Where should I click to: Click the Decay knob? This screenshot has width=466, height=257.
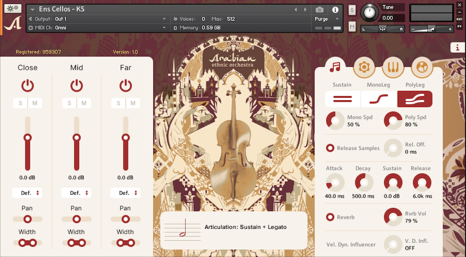pos(364,182)
